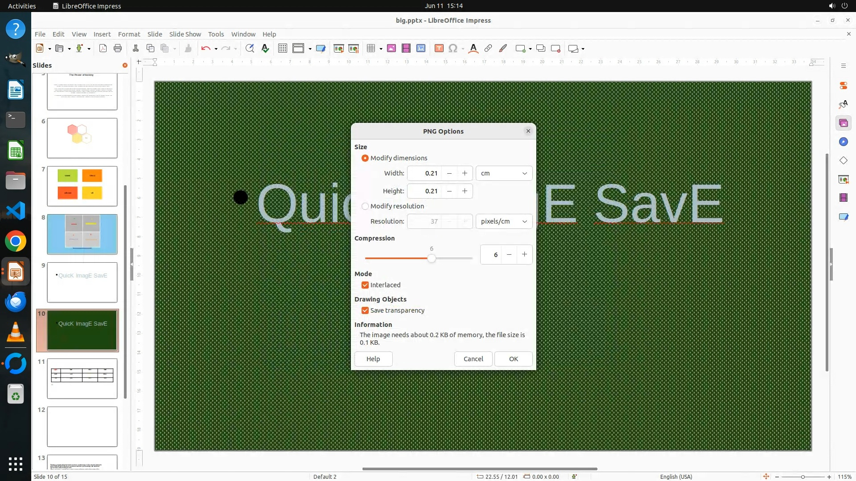Click the Compression level slider handle

(x=431, y=258)
